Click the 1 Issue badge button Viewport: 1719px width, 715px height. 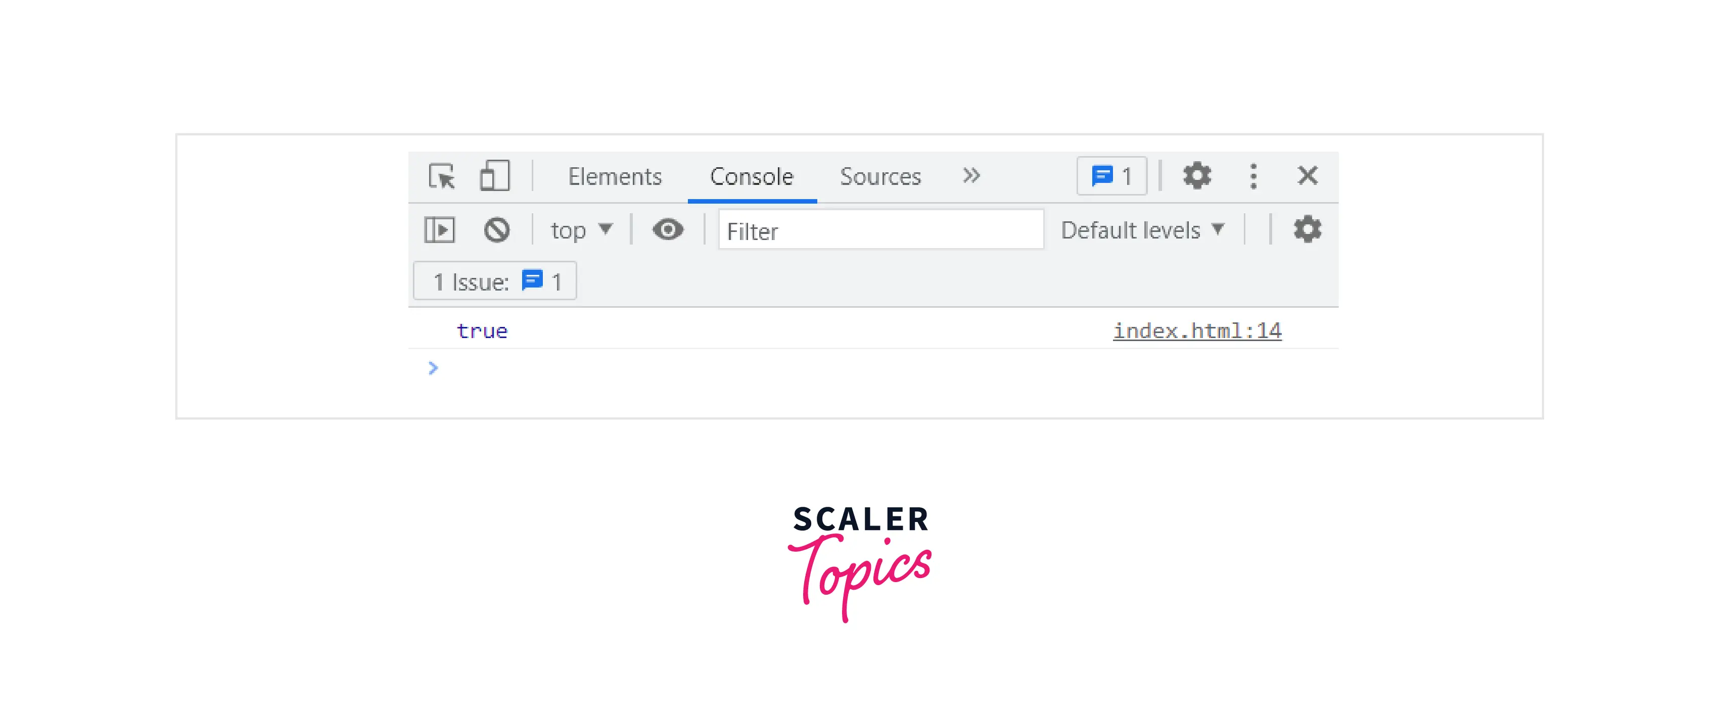click(499, 282)
